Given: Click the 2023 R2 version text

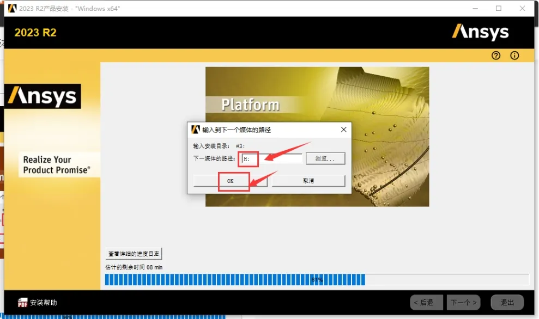Looking at the screenshot, I should (35, 33).
